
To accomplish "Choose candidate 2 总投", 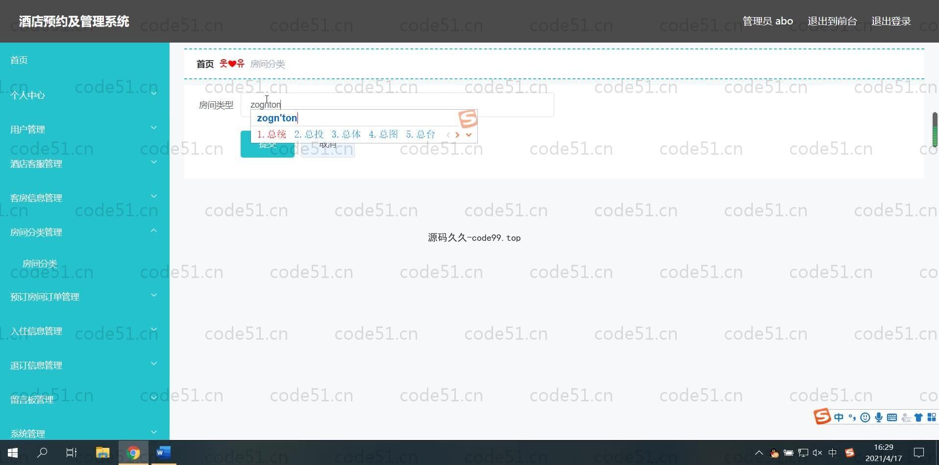I will tap(309, 134).
